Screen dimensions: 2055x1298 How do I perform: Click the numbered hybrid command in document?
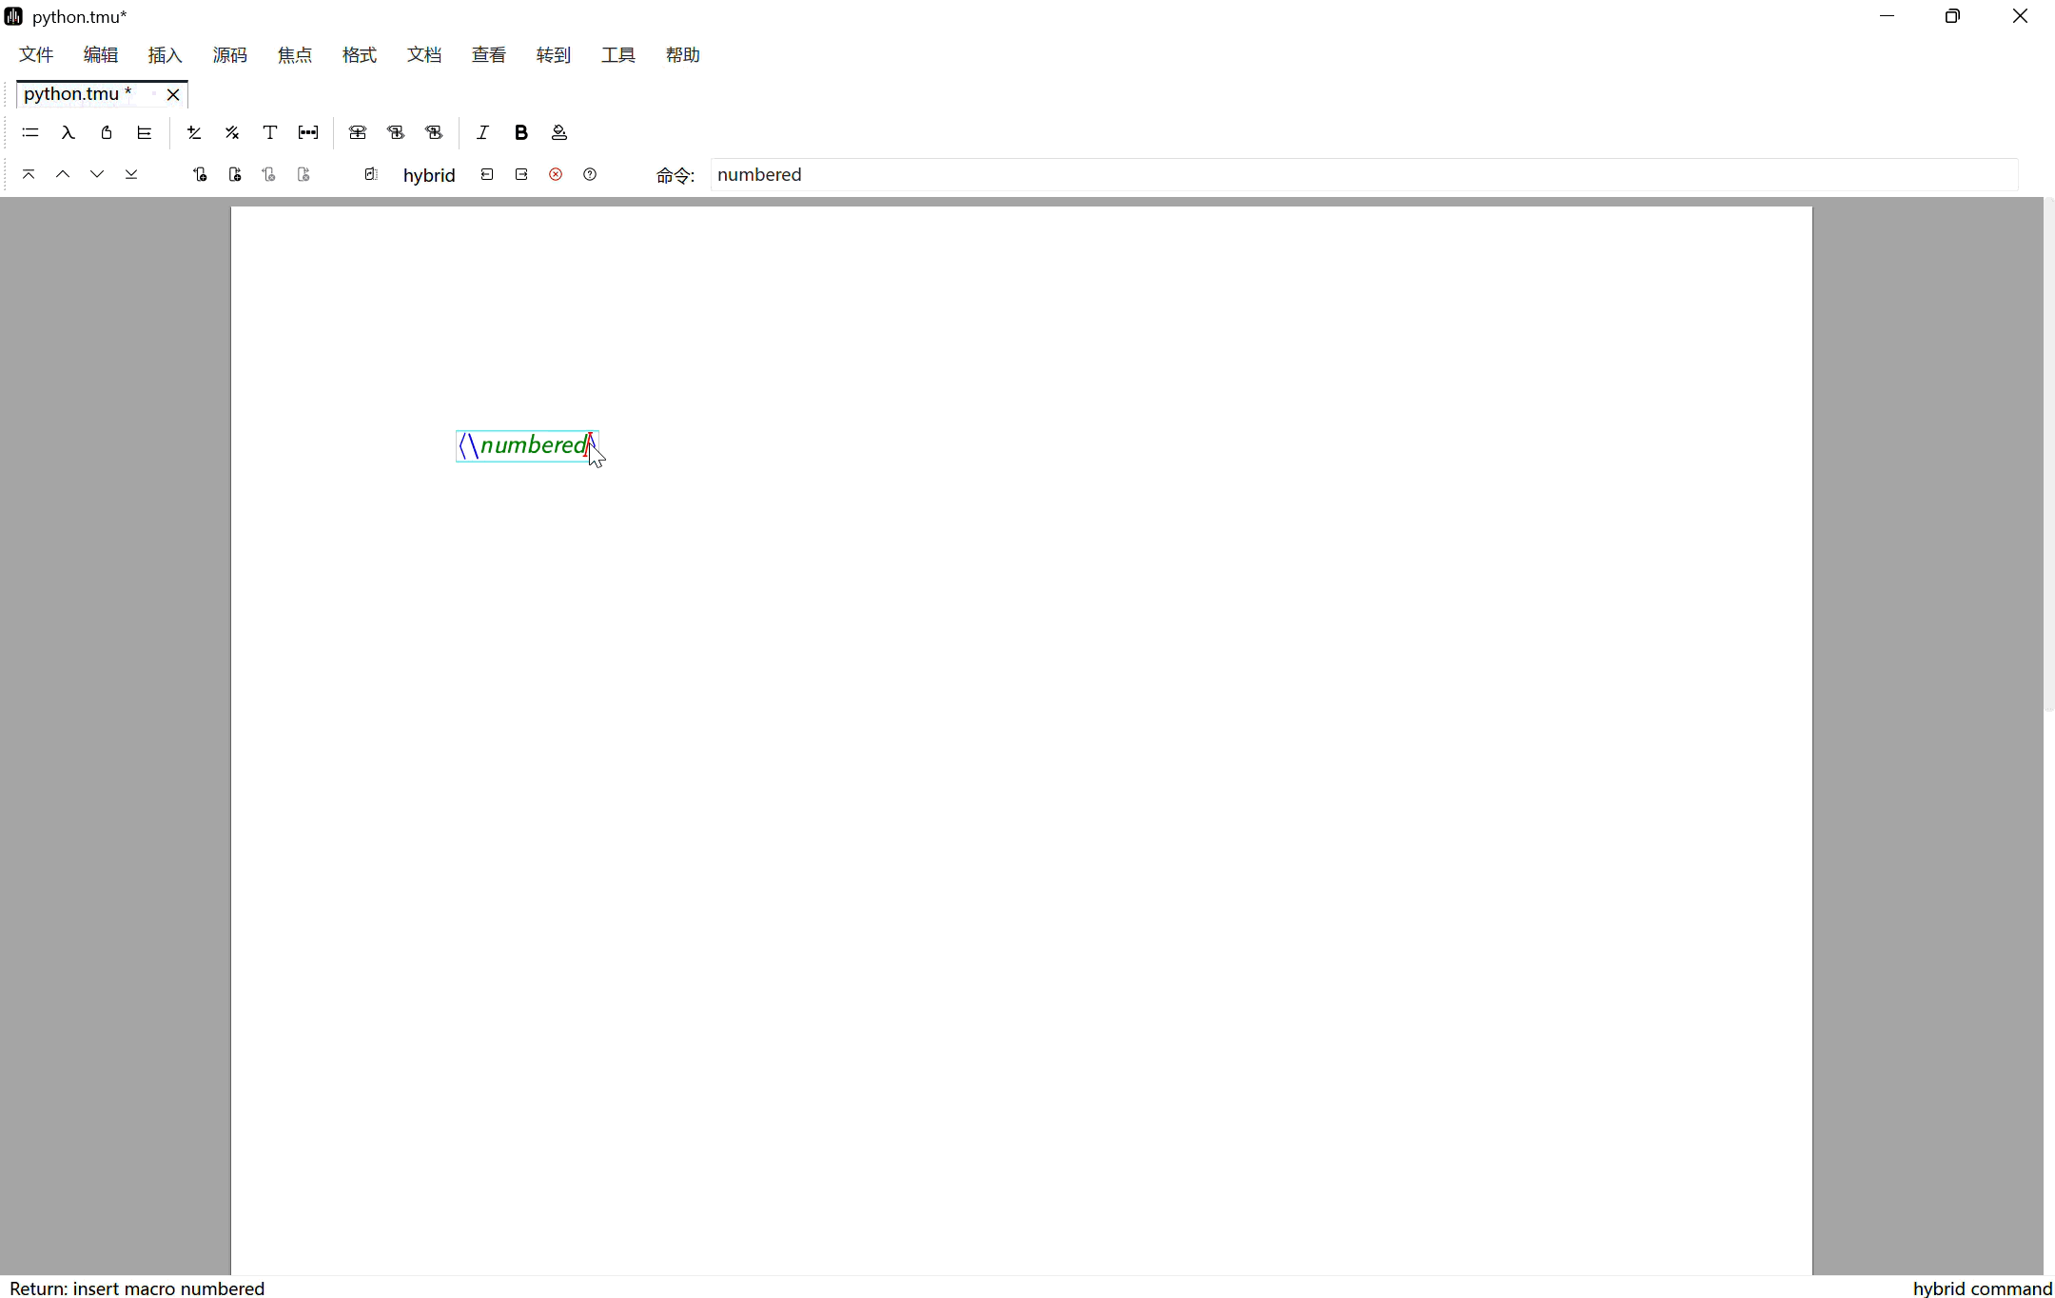pos(531,445)
